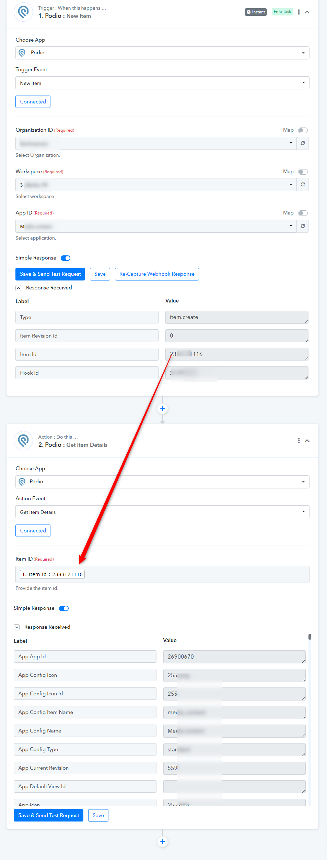
Task: Click the Podio logo in the trigger header
Action: pyautogui.click(x=23, y=12)
